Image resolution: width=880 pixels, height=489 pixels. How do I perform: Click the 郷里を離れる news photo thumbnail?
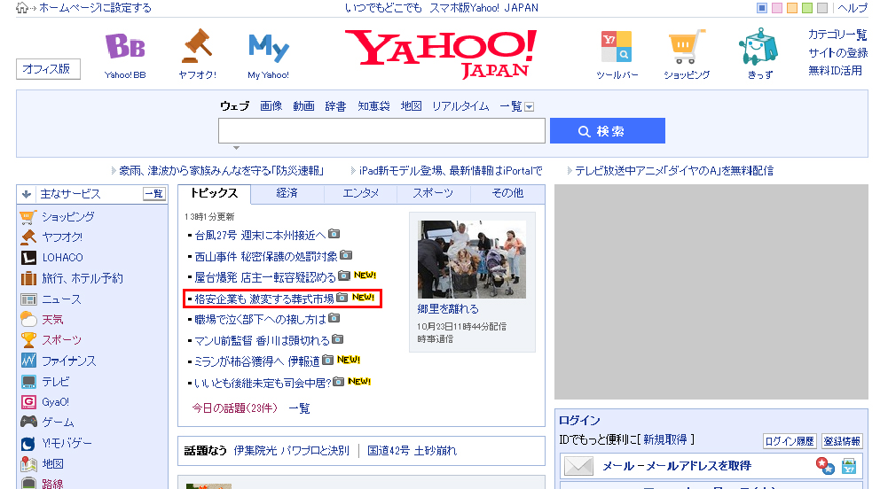472,259
